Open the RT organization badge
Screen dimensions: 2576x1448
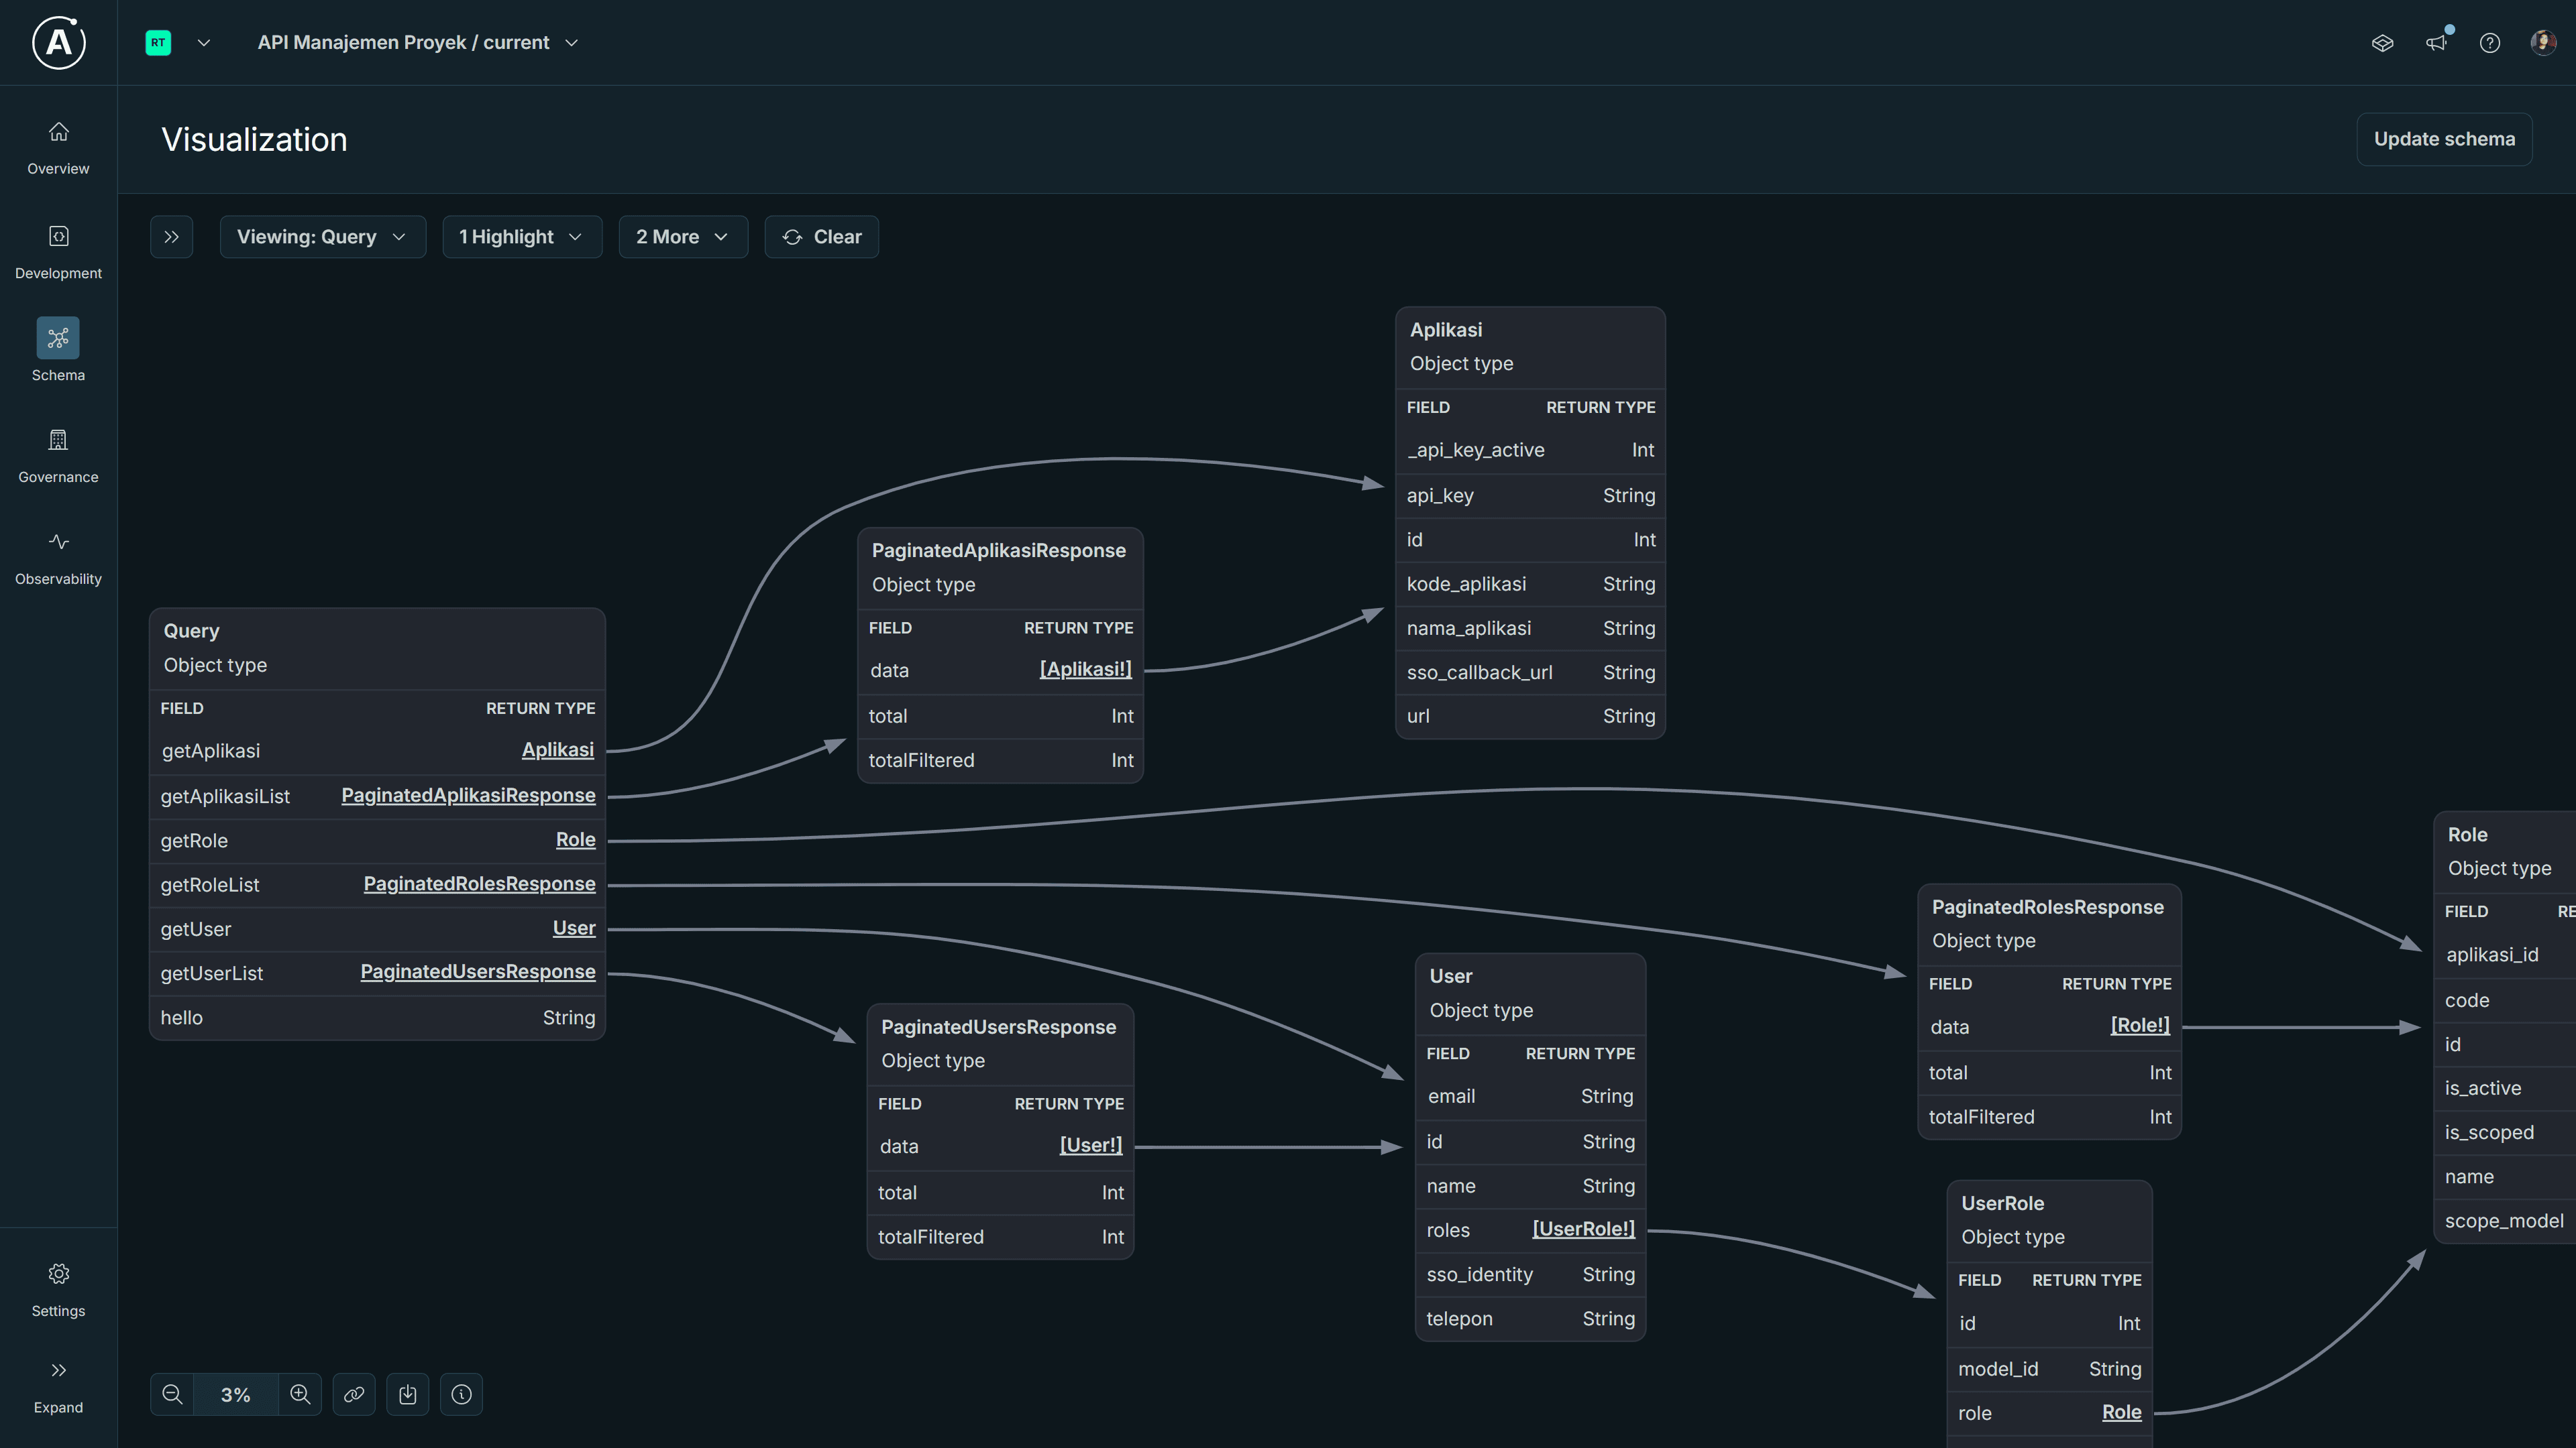click(x=158, y=42)
